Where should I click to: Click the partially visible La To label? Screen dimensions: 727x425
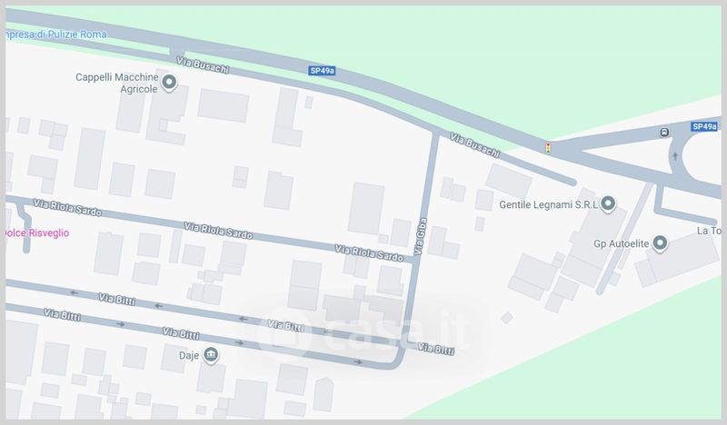[x=710, y=231]
